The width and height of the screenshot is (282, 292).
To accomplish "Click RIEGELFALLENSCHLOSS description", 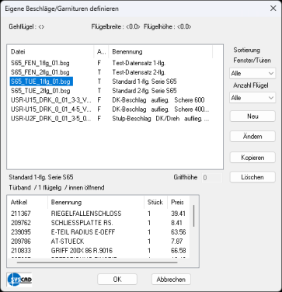I will [86, 214].
